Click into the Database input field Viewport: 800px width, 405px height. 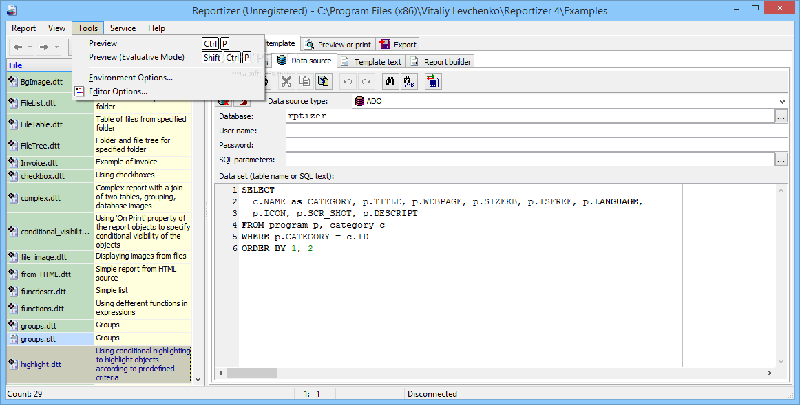tap(530, 116)
